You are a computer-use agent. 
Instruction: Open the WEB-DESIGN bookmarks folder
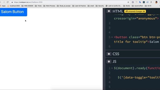(27, 6)
